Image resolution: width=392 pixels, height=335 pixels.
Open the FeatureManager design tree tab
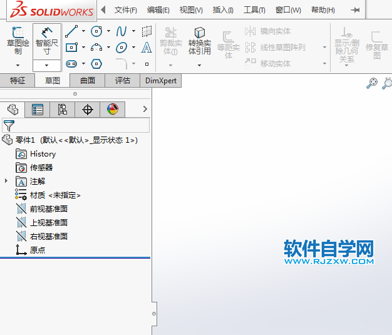click(x=13, y=109)
